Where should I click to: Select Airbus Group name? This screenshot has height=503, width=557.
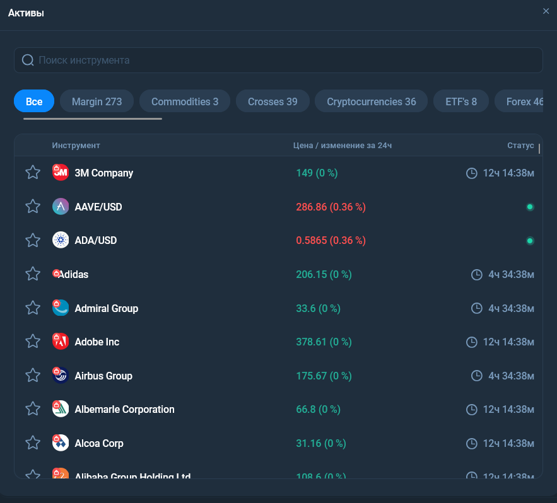pos(103,376)
